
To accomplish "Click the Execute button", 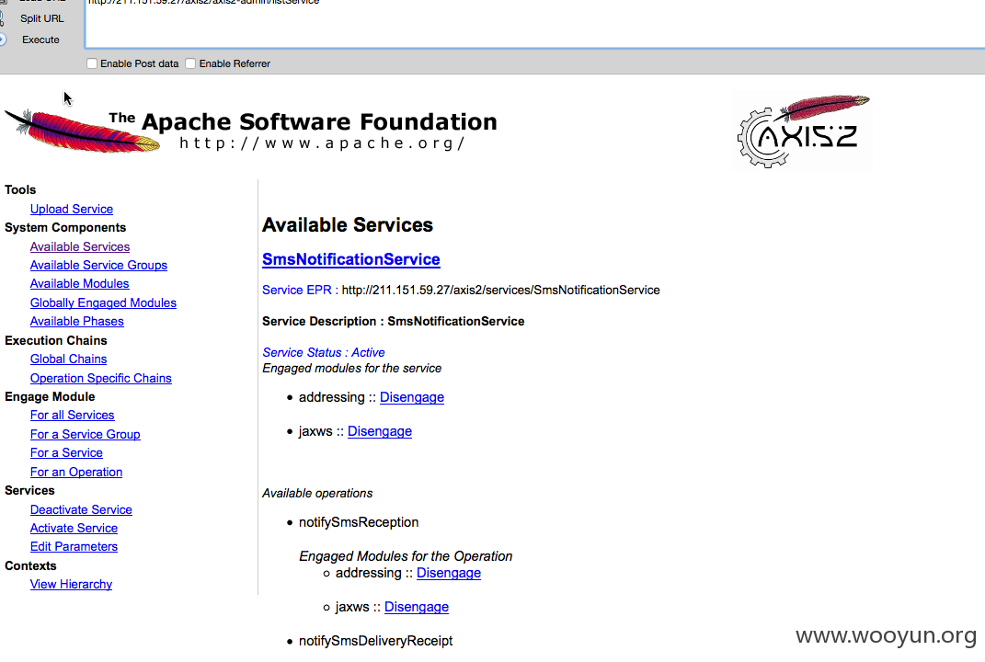I will click(x=40, y=40).
